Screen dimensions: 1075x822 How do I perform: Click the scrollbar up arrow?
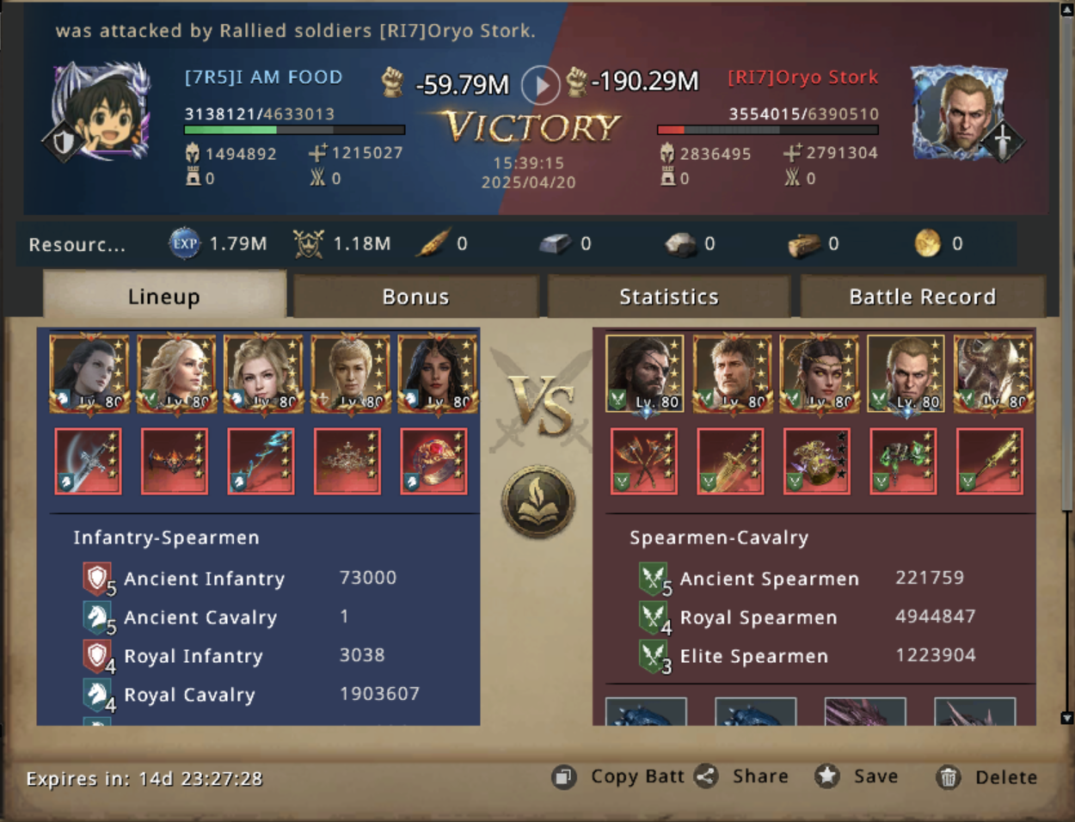tap(1067, 9)
